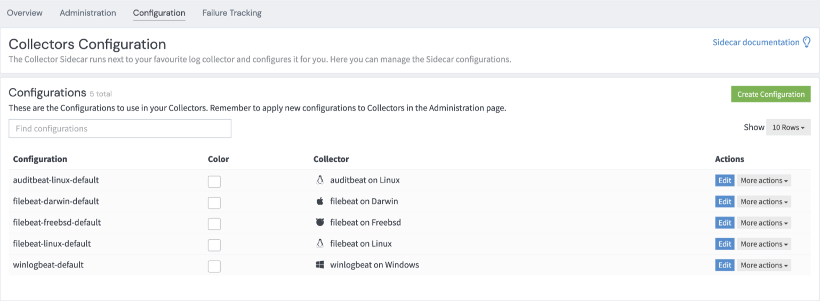Edit the filebeat-darwin-default configuration
This screenshot has height=301, width=820.
[725, 202]
